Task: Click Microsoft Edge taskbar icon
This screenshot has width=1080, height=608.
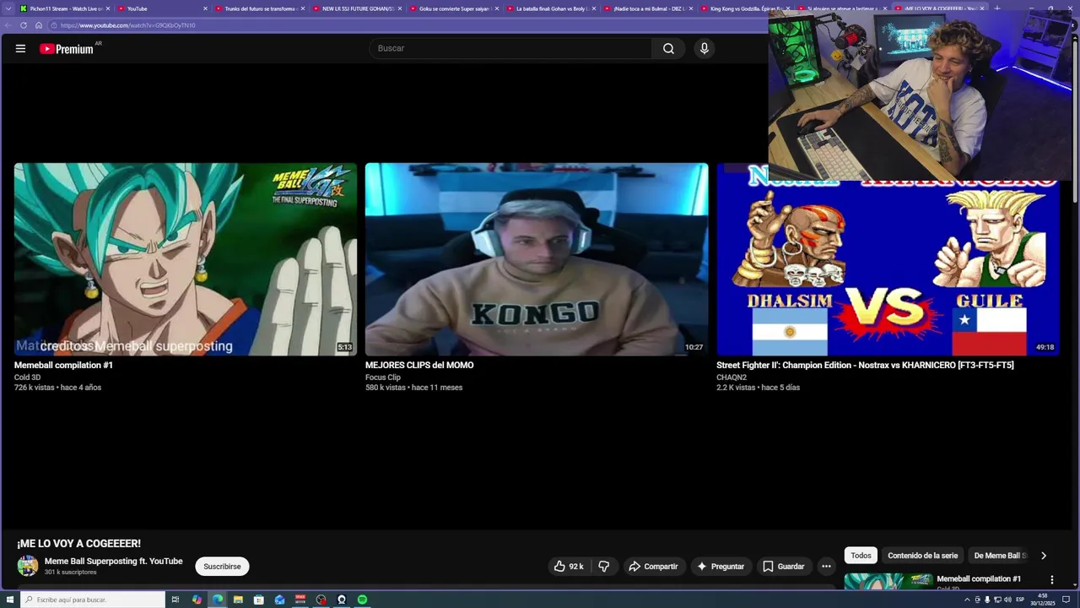Action: pyautogui.click(x=218, y=600)
